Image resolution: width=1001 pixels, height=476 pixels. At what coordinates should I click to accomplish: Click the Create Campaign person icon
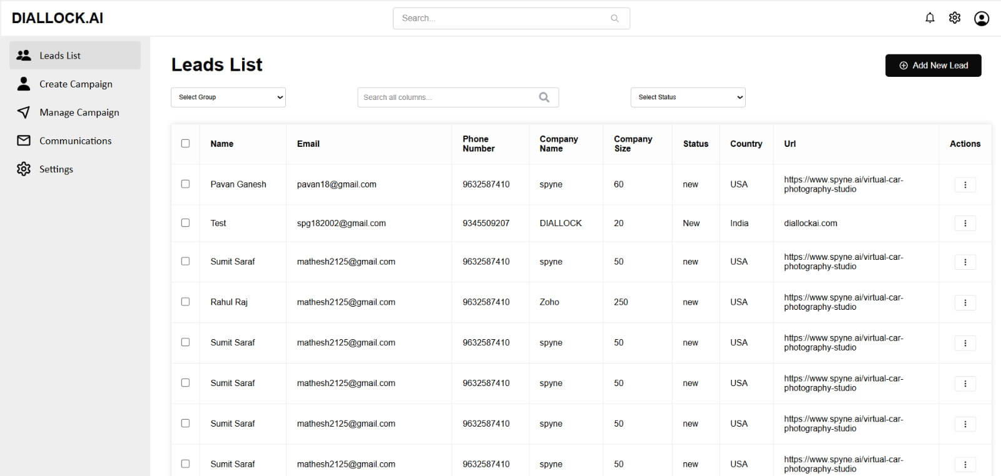point(24,84)
